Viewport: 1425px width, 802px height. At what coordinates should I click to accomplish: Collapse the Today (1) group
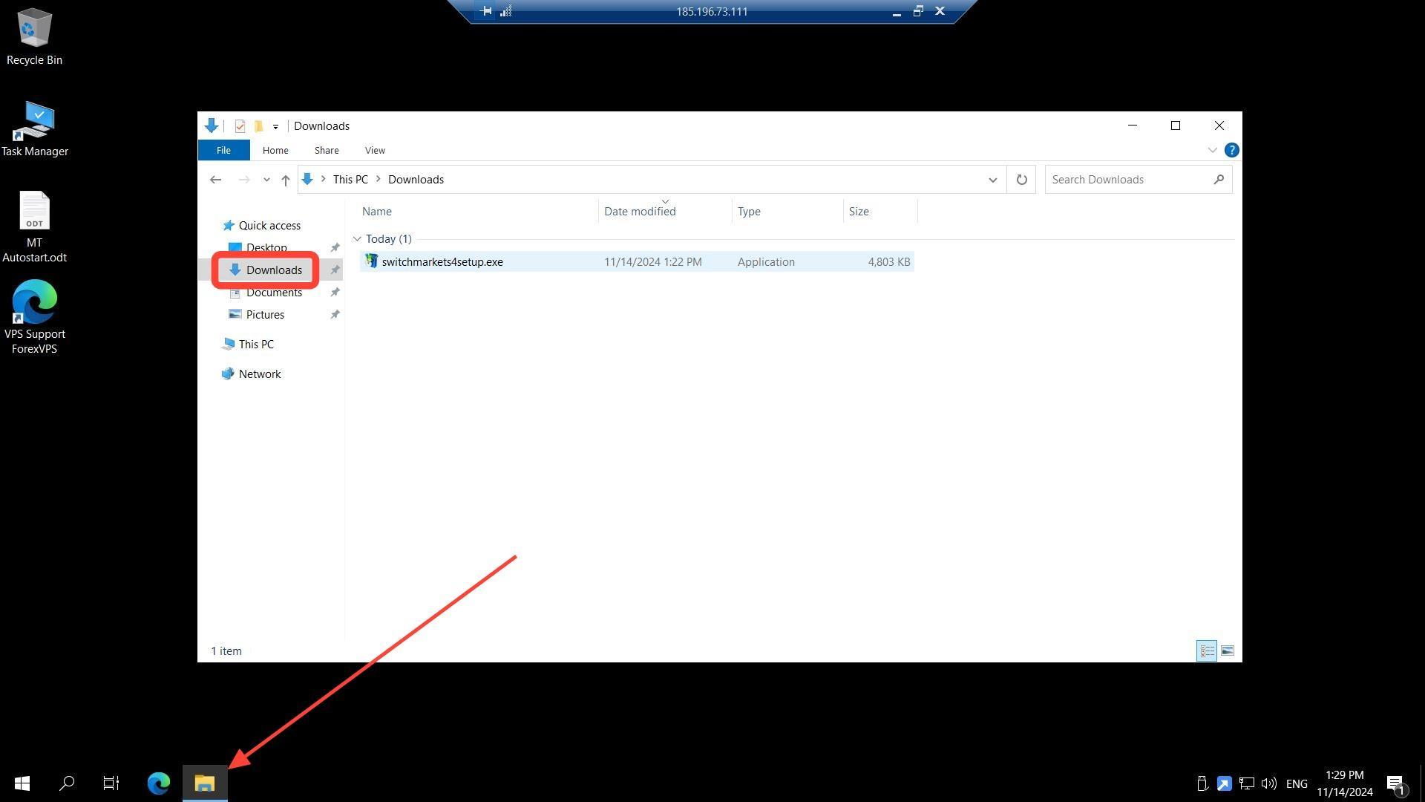pyautogui.click(x=357, y=239)
